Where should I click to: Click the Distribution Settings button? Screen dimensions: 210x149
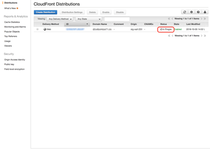pyautogui.click(x=72, y=12)
